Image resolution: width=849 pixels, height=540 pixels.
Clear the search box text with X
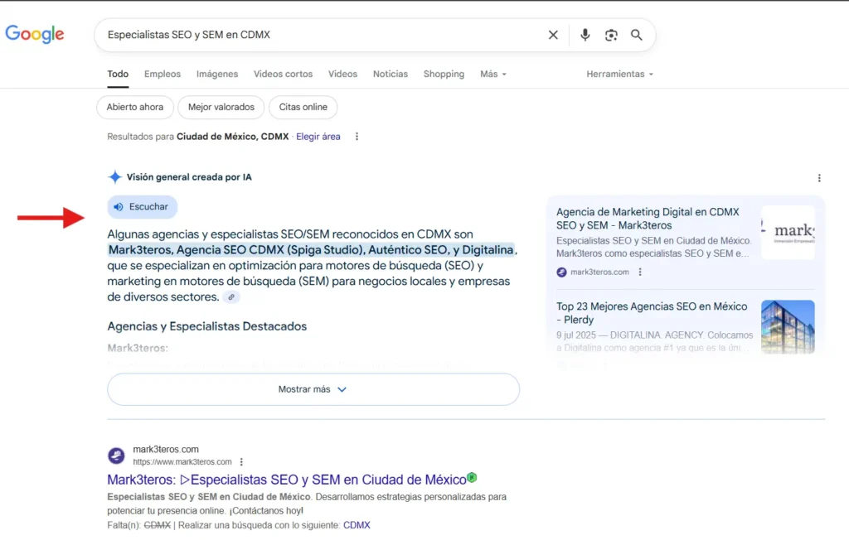click(553, 35)
